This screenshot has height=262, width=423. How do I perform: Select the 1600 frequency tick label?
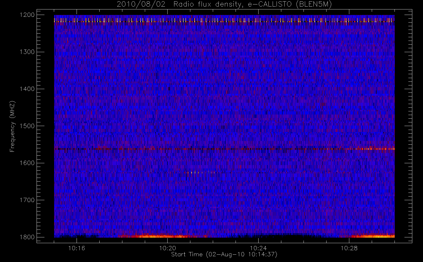click(27, 163)
